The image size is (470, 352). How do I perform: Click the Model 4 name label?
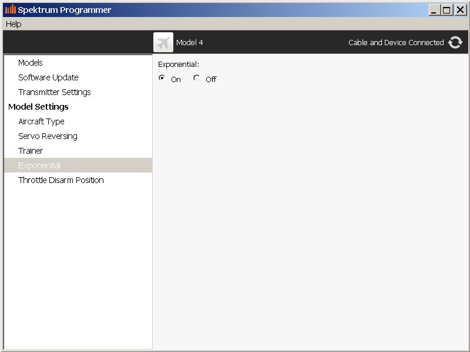(190, 42)
